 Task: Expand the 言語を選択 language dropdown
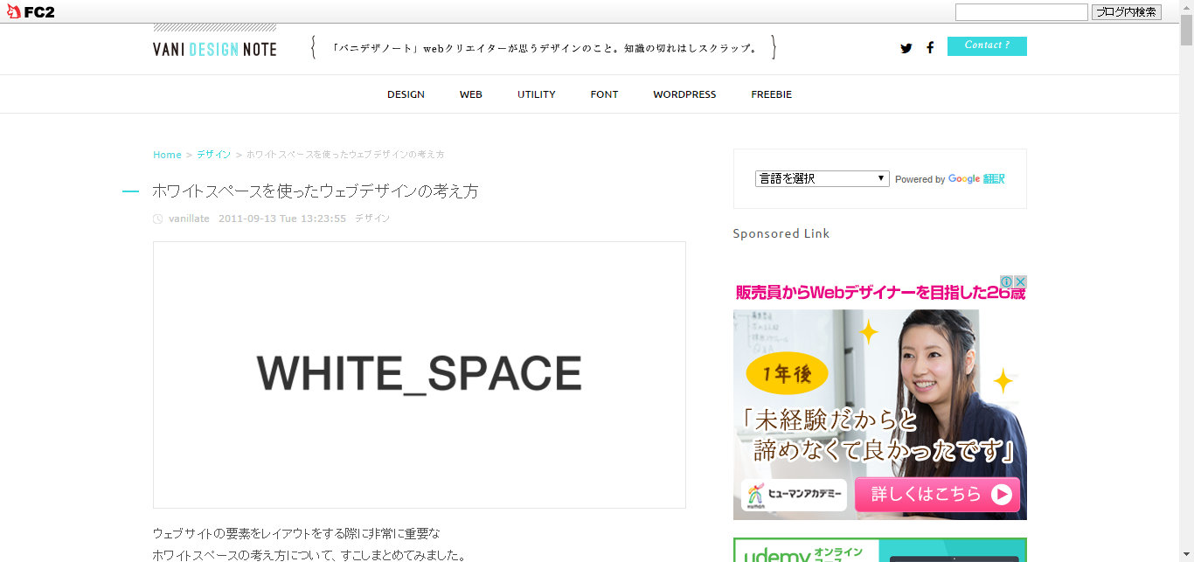823,178
